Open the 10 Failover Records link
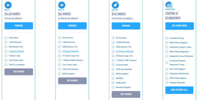The width and height of the screenshot is (198, 100). [x=125, y=51]
